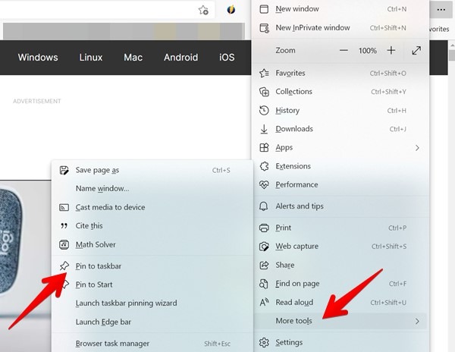Viewport: 455px width, 352px height.
Task: Open Downloads from the menu
Action: coord(340,129)
